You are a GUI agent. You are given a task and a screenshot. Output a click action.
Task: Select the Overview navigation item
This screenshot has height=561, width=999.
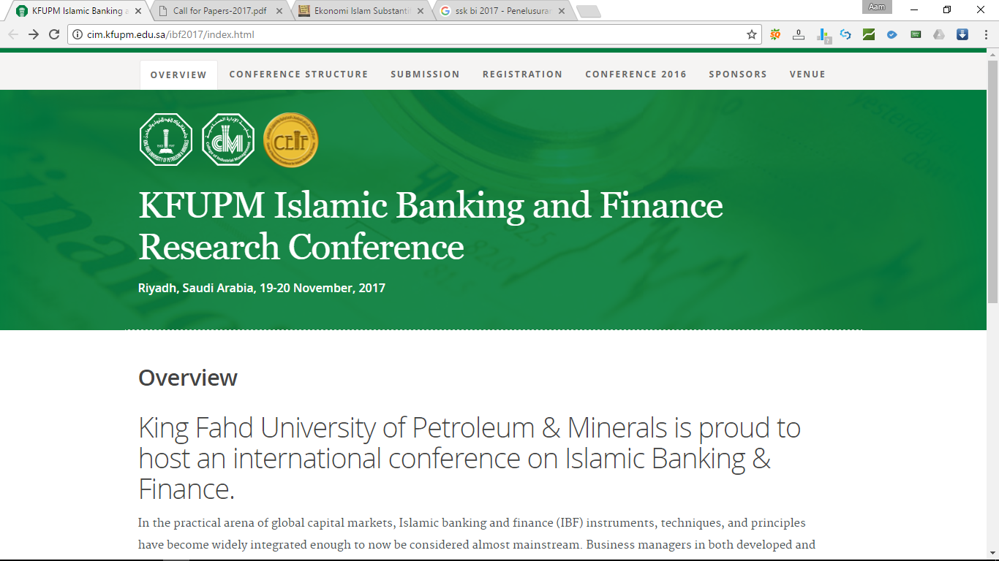pos(178,75)
